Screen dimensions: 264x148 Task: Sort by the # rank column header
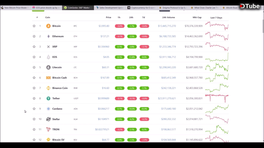click(x=37, y=17)
